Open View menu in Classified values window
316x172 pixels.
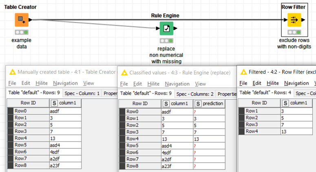tap(200, 84)
